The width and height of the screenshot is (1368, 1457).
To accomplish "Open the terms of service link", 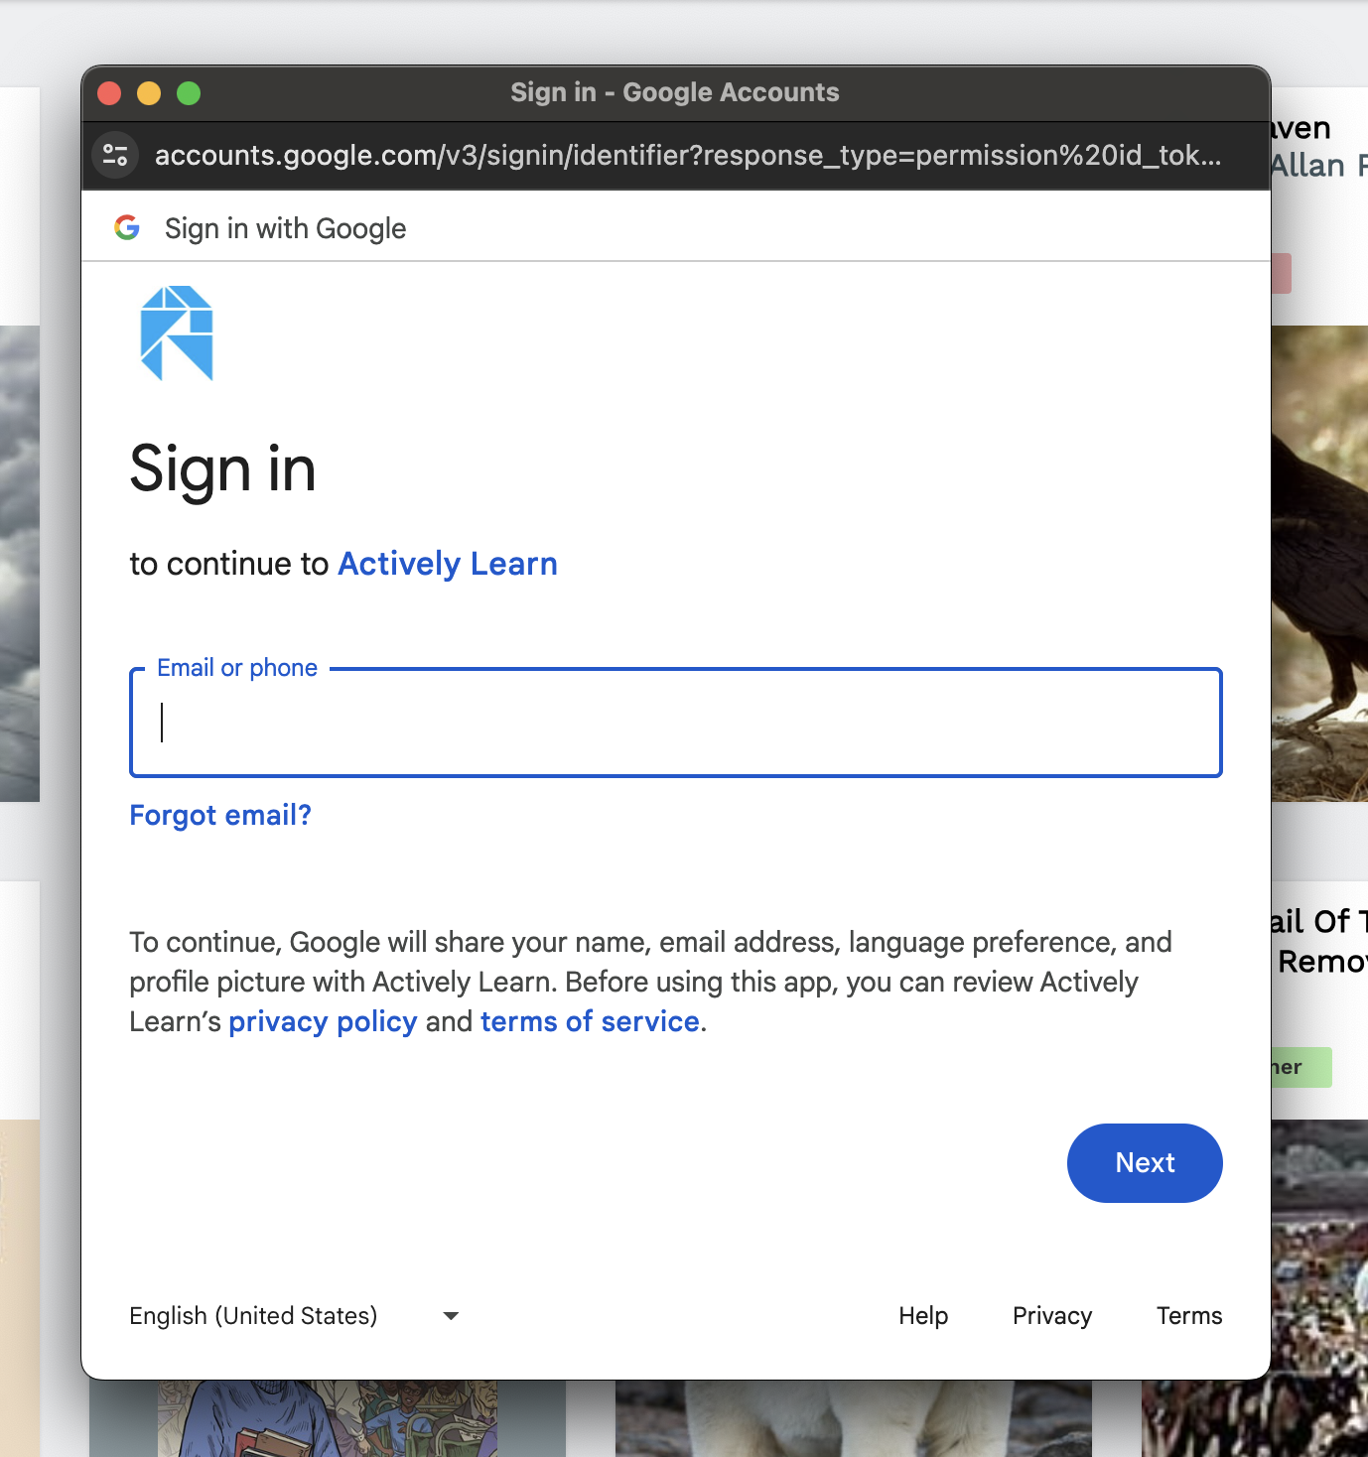I will (590, 1021).
